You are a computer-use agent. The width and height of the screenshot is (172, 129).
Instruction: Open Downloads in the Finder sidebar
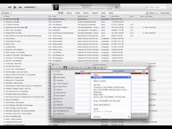point(59,77)
